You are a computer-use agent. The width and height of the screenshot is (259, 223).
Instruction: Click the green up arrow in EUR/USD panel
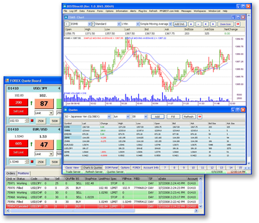point(32,144)
